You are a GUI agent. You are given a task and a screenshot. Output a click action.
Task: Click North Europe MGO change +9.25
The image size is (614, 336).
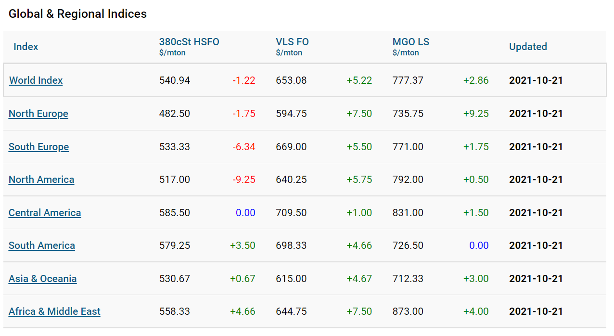[476, 114]
